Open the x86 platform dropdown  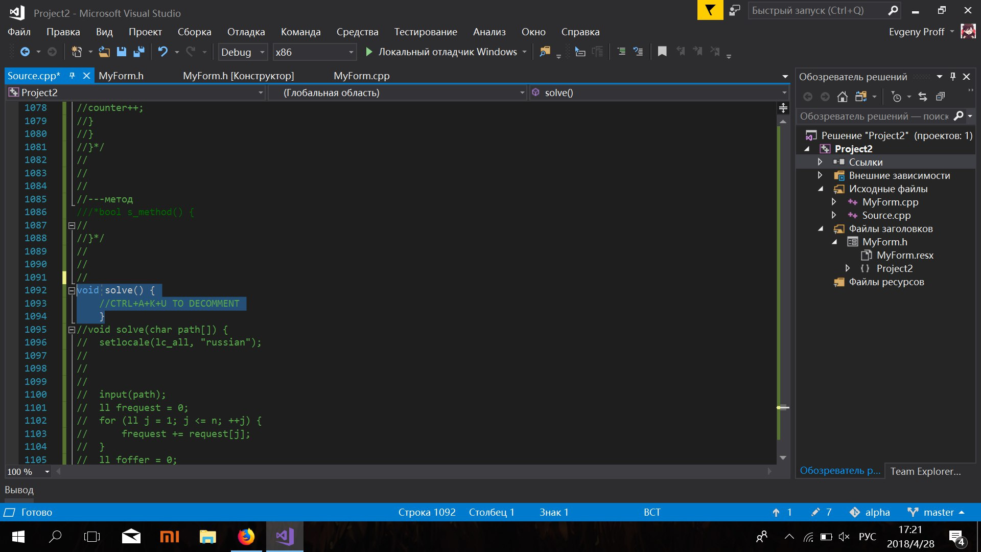click(x=314, y=52)
